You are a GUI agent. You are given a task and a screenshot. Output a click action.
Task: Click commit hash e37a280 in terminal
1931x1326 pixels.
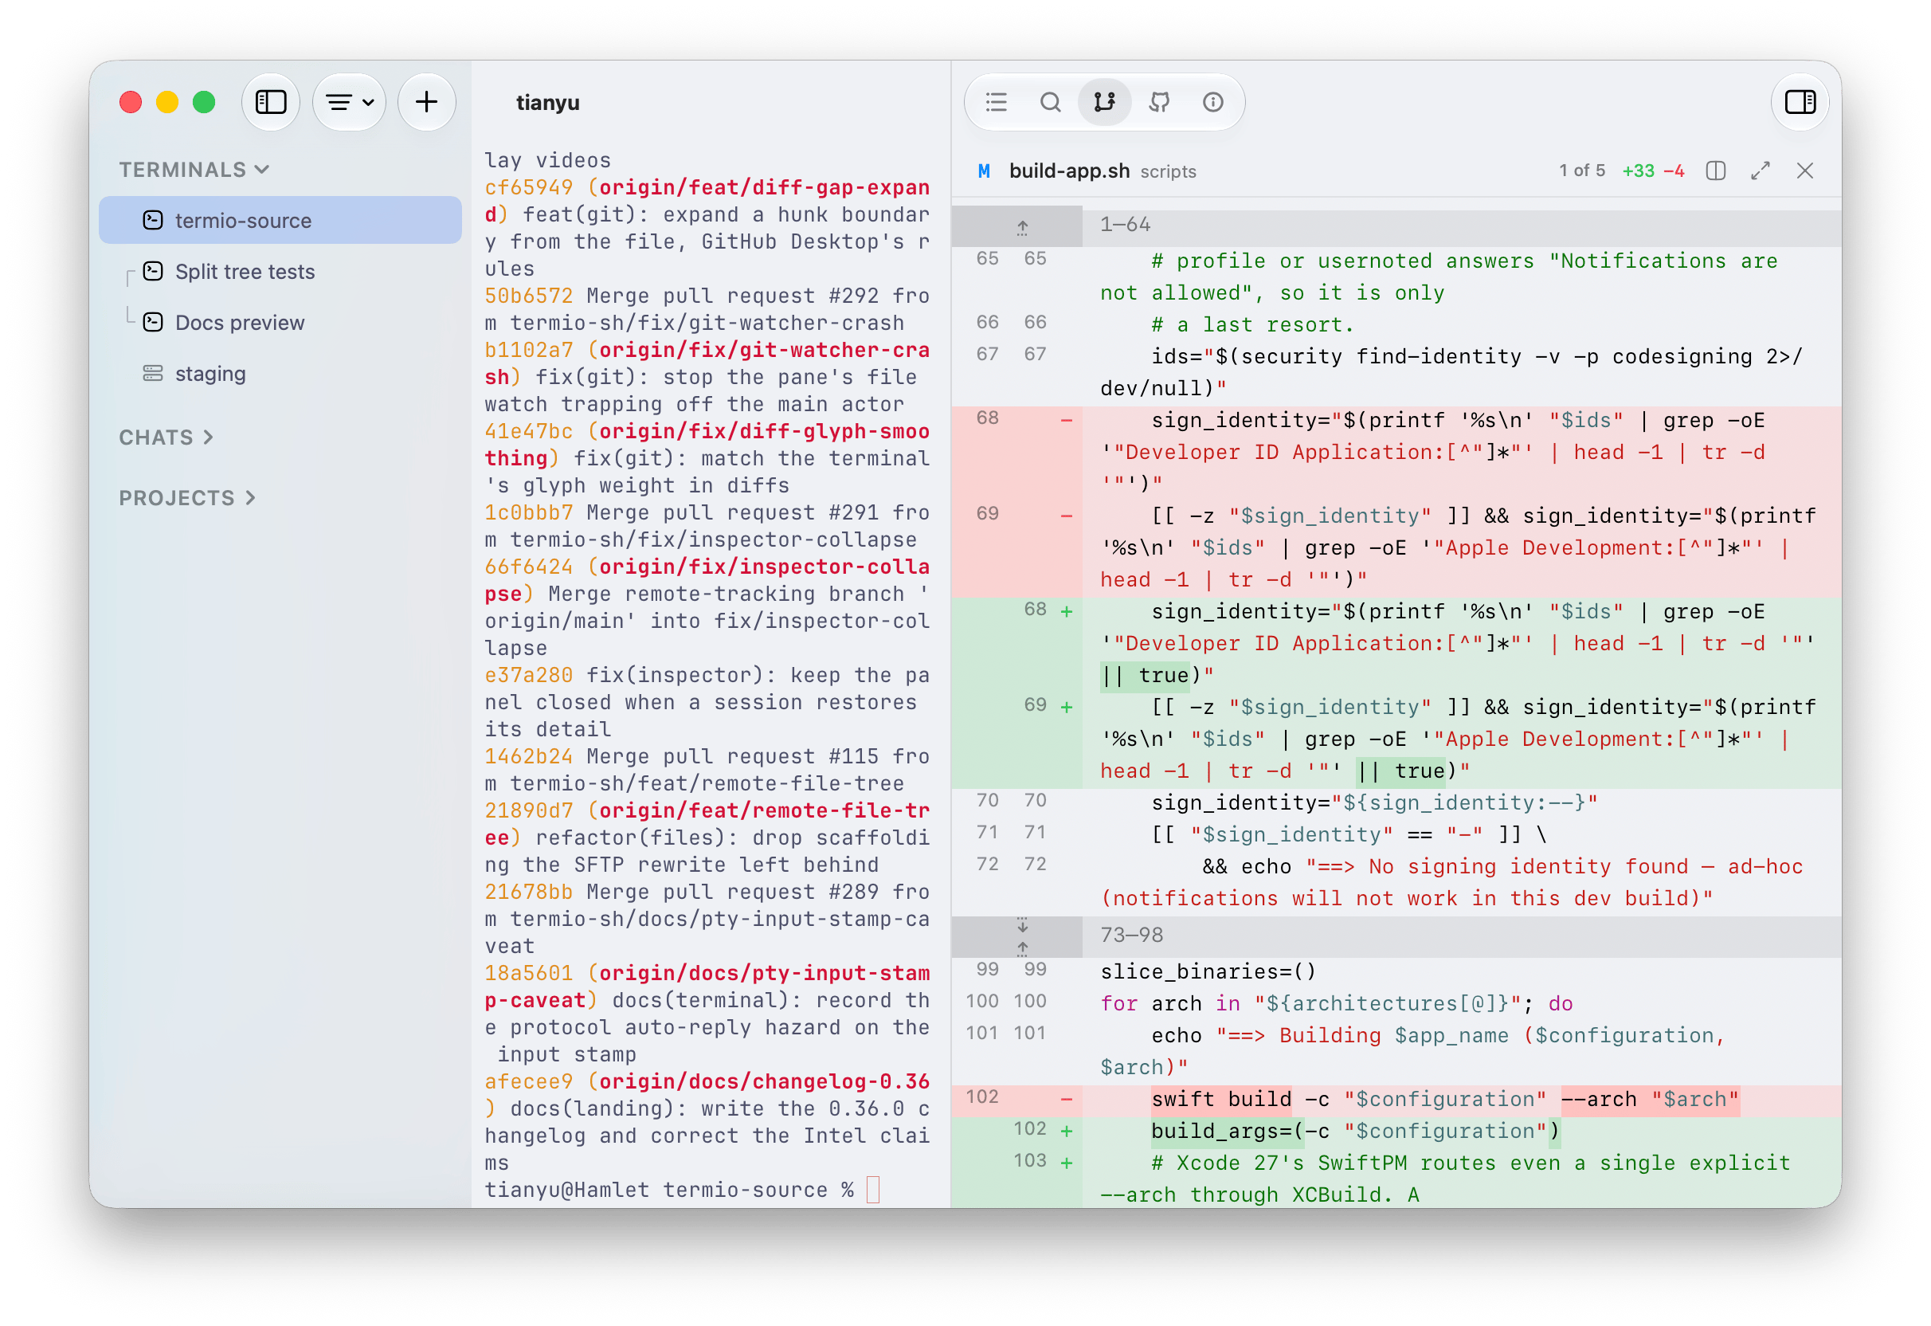(x=528, y=674)
